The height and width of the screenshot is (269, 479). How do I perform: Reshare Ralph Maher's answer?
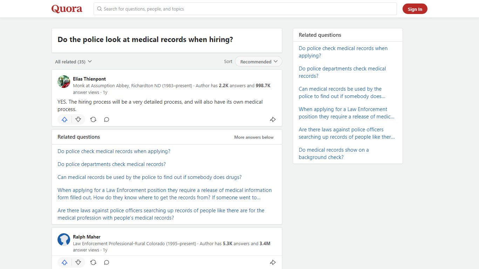coord(93,262)
